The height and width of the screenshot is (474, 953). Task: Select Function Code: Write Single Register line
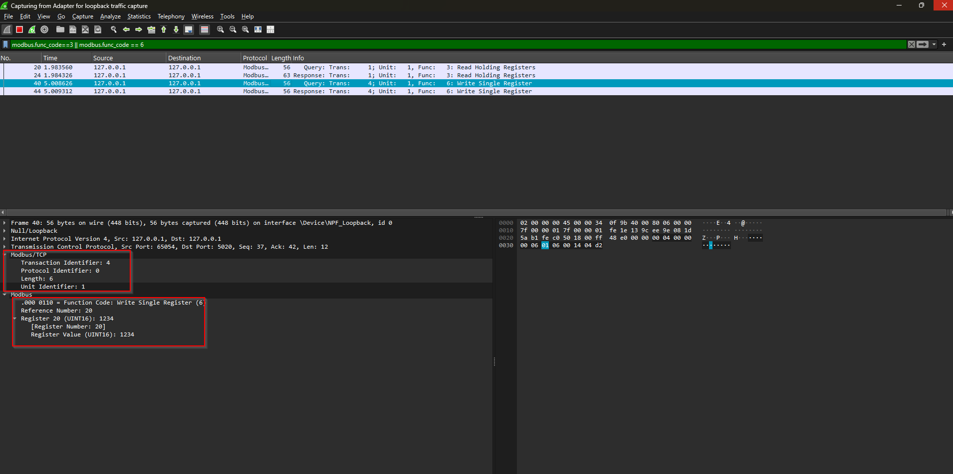point(113,303)
